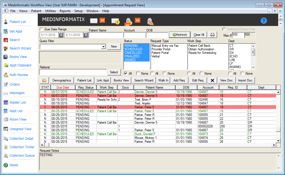The width and height of the screenshot is (285, 175).
Task: Expand the Query Filter dropdown
Action: coord(103,47)
